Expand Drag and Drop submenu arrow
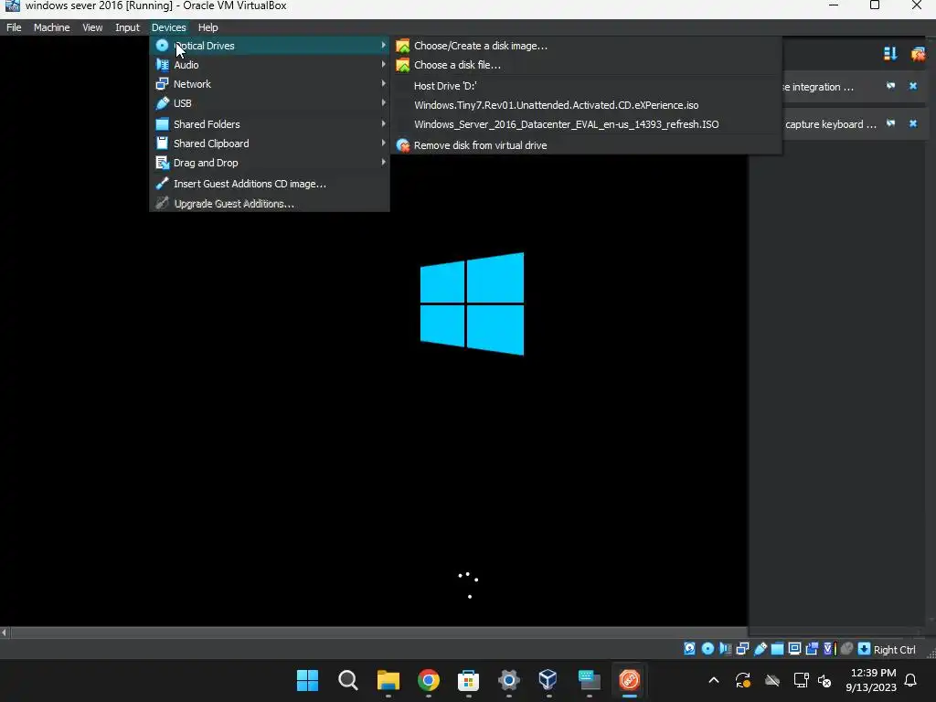Image resolution: width=936 pixels, height=702 pixels. point(383,162)
